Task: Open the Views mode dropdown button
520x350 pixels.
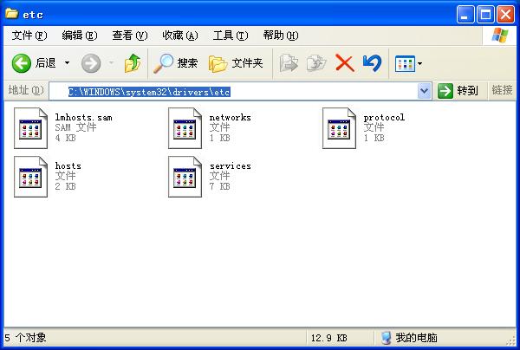Action: tap(408, 63)
